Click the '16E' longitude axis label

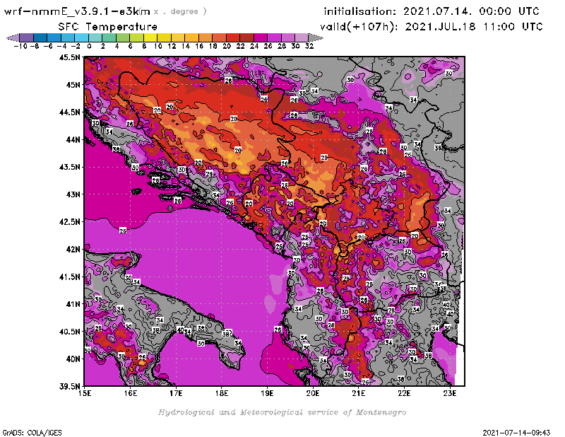click(131, 393)
